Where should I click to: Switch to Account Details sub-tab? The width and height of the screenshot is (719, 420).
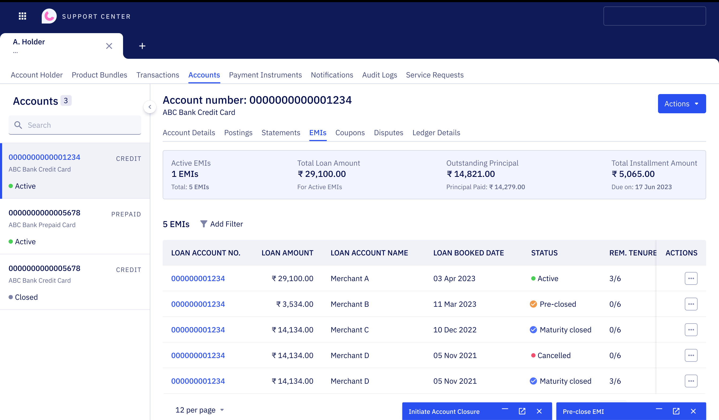189,133
